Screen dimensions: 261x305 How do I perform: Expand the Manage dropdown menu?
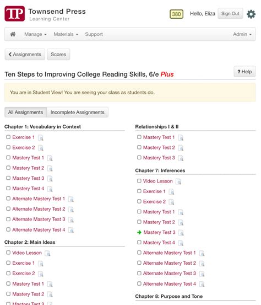tap(35, 34)
